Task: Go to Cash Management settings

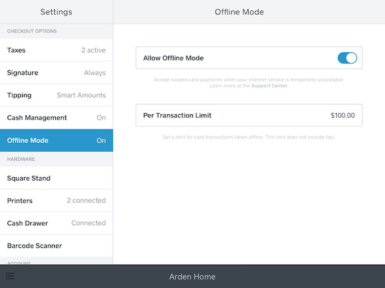Action: click(x=56, y=118)
